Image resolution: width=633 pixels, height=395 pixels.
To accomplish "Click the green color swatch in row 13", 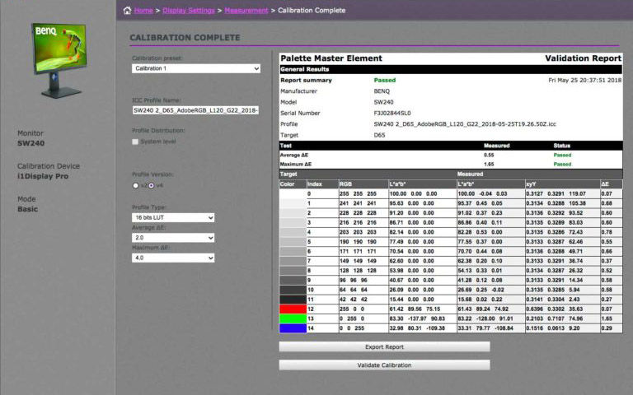I will pyautogui.click(x=293, y=318).
